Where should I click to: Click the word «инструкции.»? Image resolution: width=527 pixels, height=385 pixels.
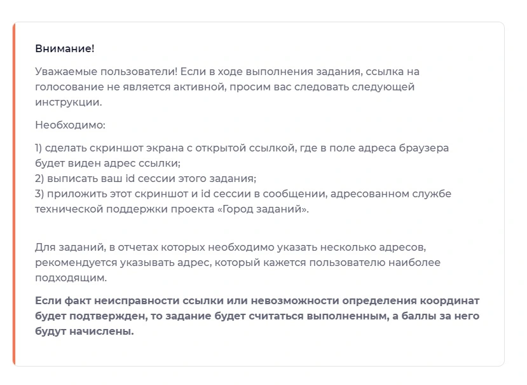68,102
